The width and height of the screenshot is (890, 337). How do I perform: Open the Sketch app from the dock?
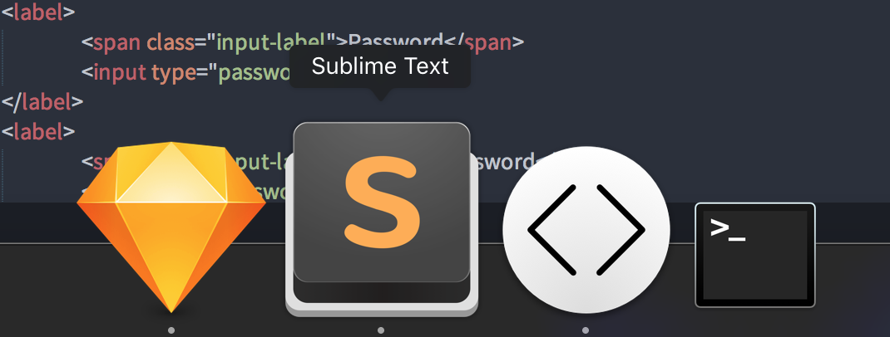tap(171, 227)
